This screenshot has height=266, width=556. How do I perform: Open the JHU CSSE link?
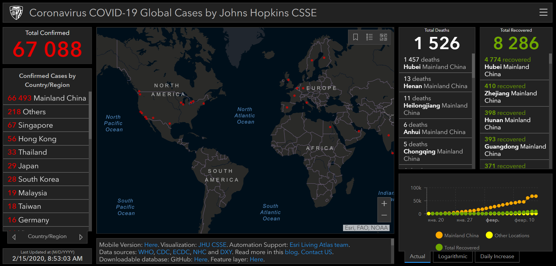click(212, 245)
